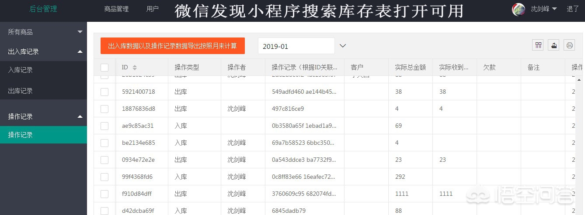Open the 用户 top menu
Viewport: 585px width, 215px height.
point(153,9)
